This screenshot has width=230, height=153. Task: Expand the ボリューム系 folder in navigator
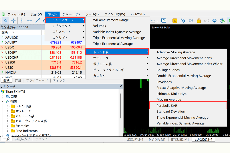click(8, 116)
